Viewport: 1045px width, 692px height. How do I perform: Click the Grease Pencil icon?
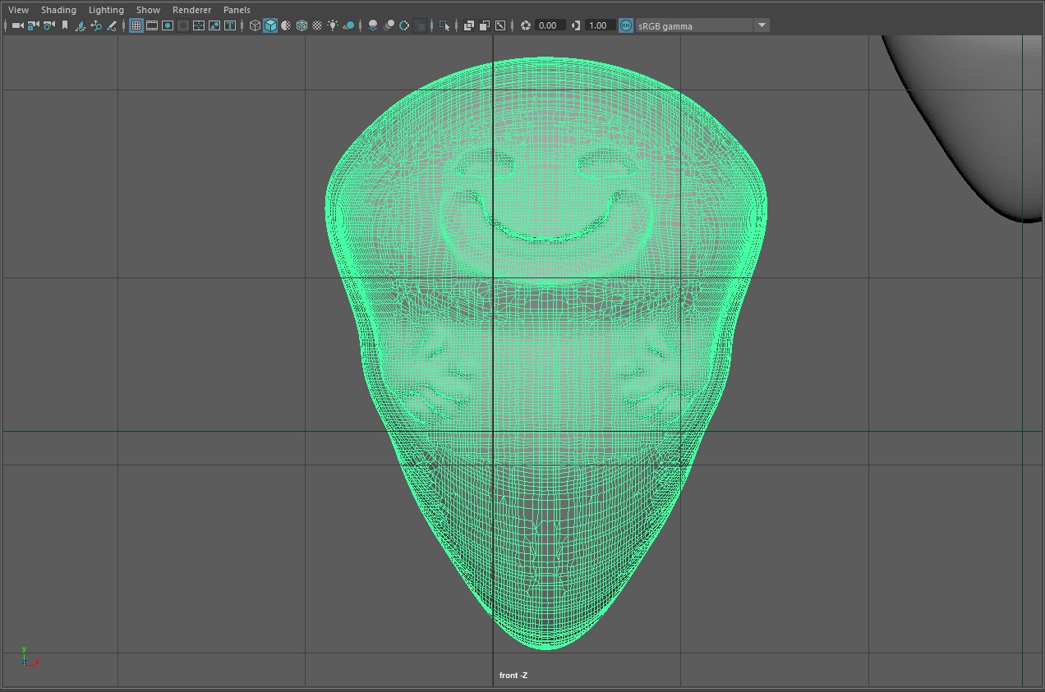pos(112,25)
